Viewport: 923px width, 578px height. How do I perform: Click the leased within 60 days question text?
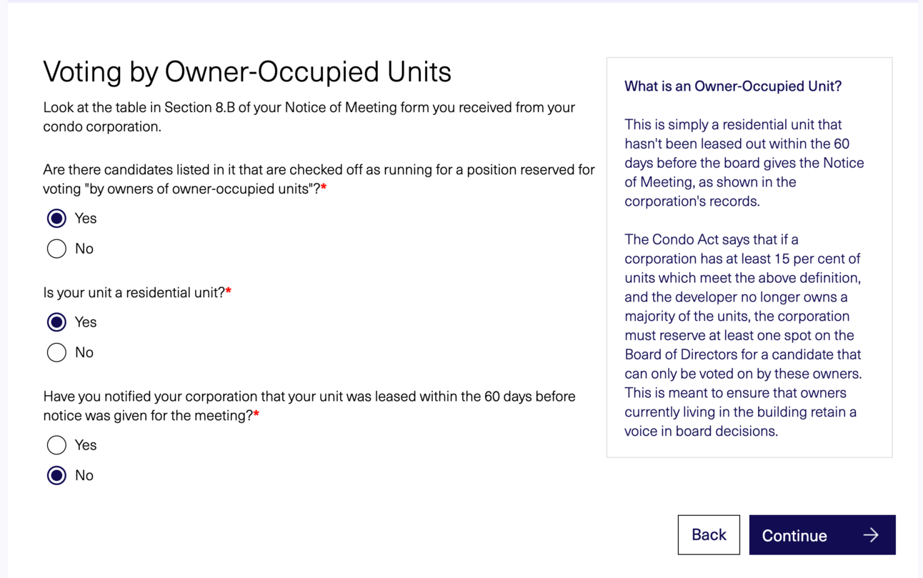[x=309, y=406]
